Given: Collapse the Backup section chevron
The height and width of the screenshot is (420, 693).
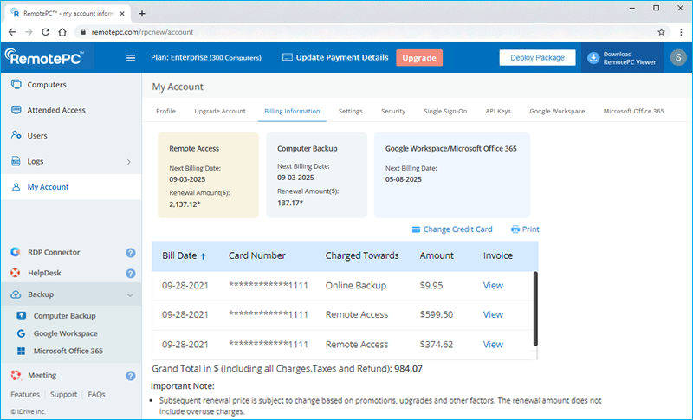Looking at the screenshot, I should pos(130,295).
